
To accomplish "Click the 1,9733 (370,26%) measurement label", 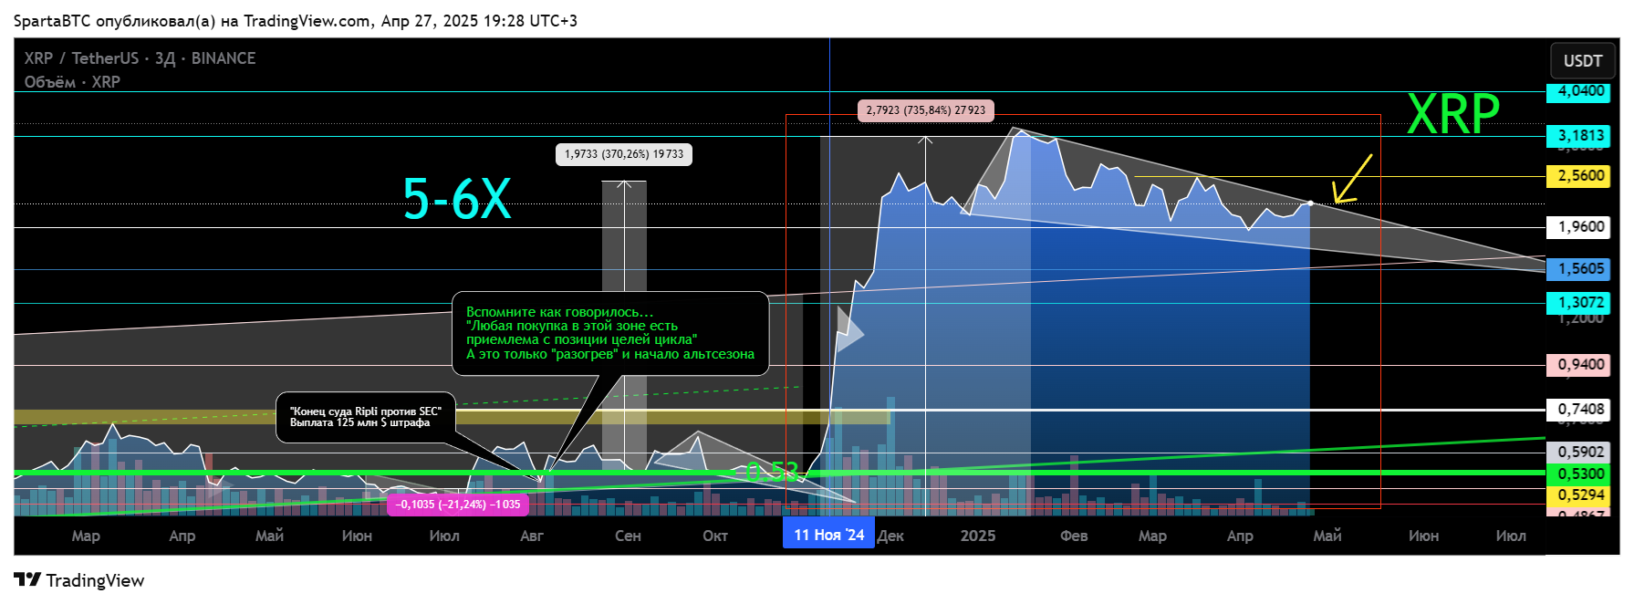I will tap(624, 154).
